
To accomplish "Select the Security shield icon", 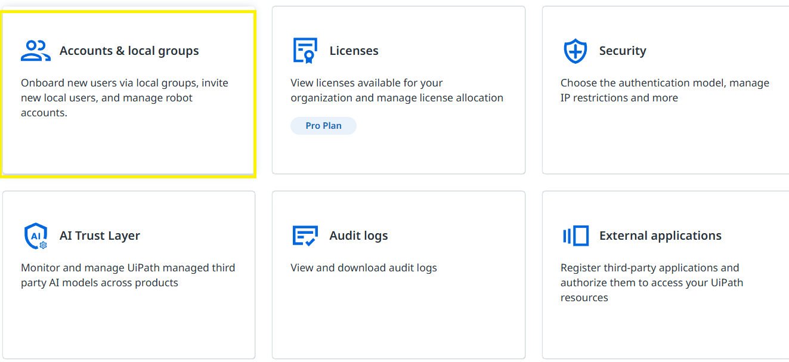I will tap(575, 51).
